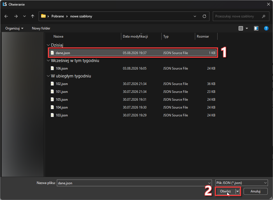Collapse 'W ubiegłym tygodniu' group
Viewport: 273px width, 200px height.
(x=48, y=76)
